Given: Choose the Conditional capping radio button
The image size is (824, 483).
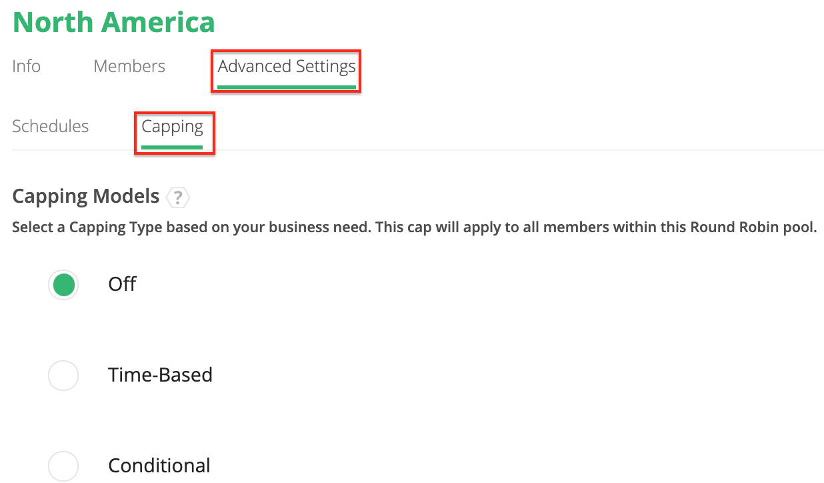Looking at the screenshot, I should (63, 465).
